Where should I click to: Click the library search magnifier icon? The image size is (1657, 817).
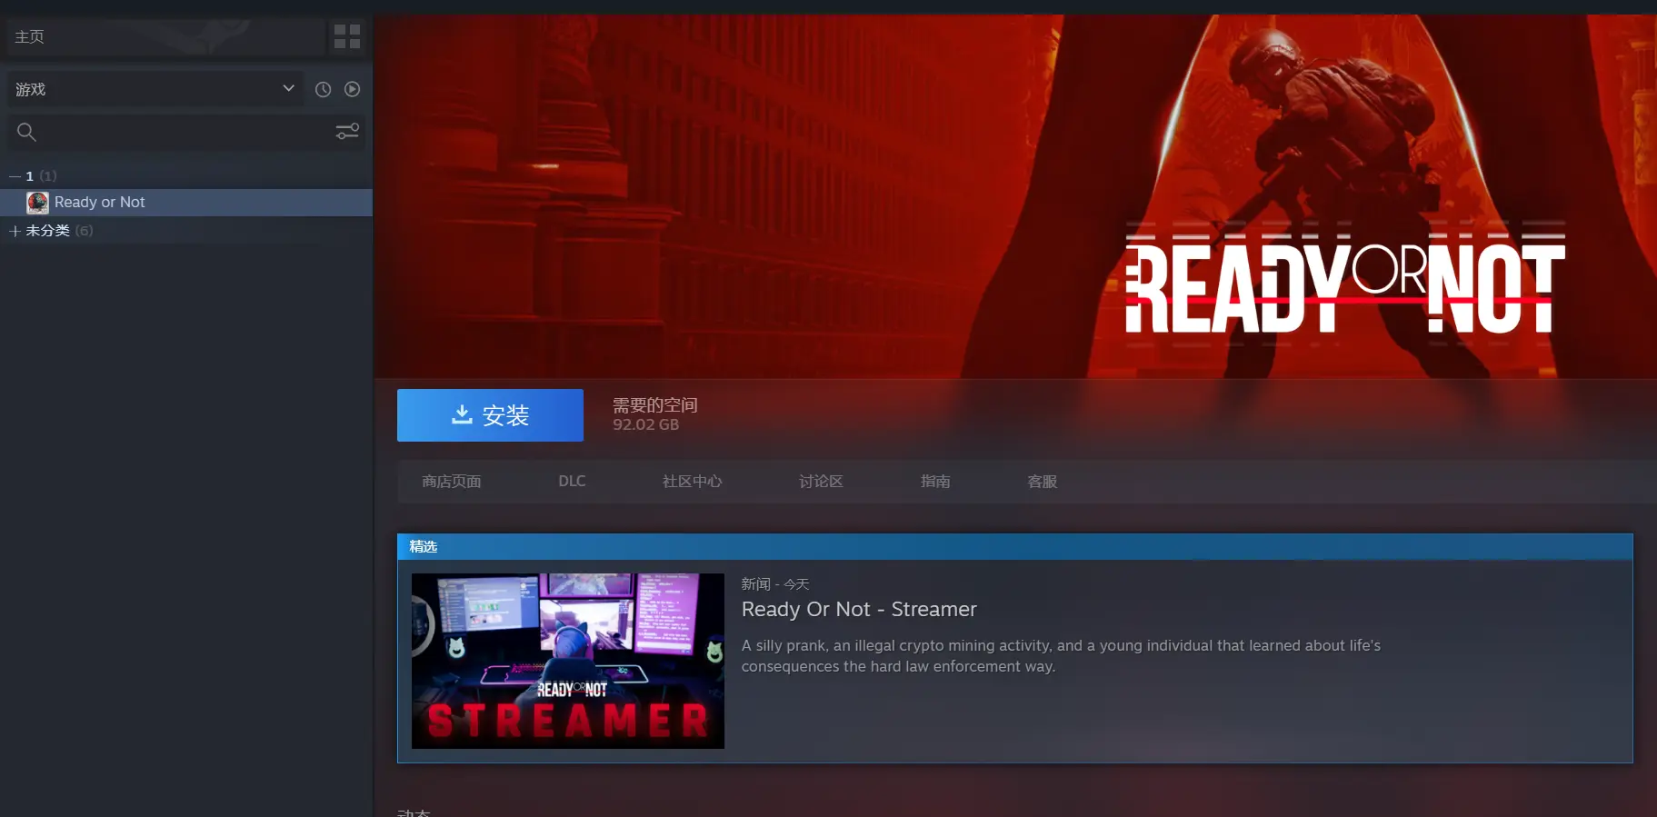(x=26, y=132)
